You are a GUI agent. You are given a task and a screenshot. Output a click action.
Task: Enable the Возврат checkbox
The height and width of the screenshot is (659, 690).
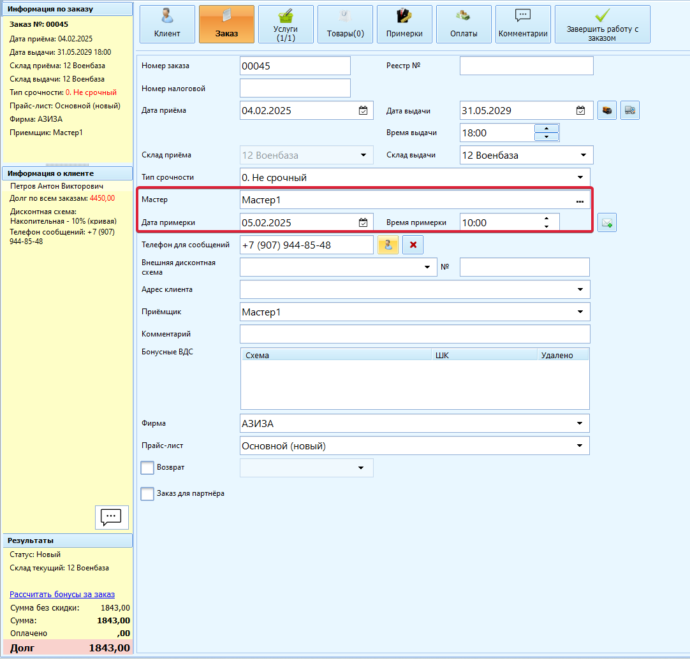[147, 468]
